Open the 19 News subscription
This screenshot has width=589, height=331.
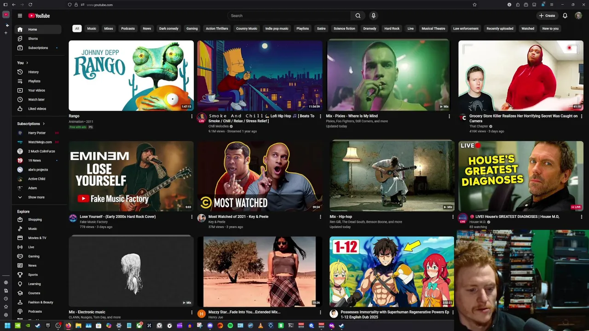[x=37, y=160]
